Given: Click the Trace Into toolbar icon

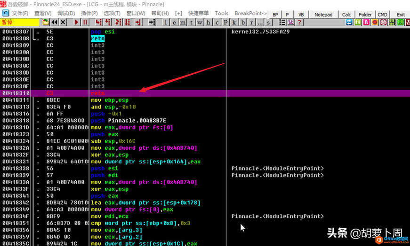Looking at the screenshot, I should tap(119, 23).
